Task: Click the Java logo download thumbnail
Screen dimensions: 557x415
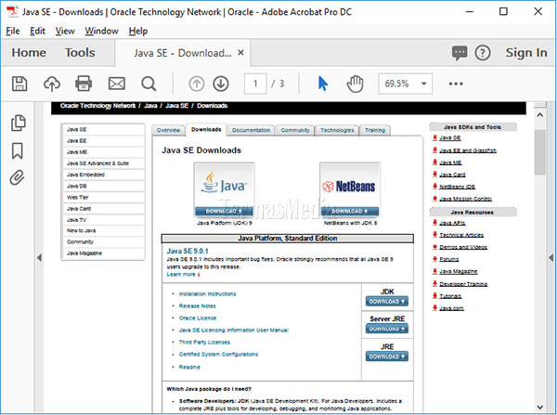Action: point(224,189)
